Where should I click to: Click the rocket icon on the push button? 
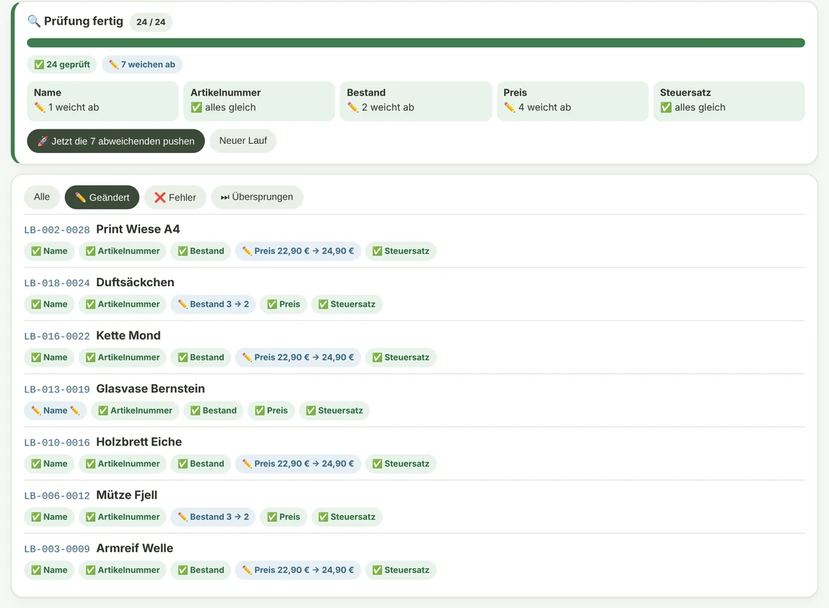coord(43,141)
